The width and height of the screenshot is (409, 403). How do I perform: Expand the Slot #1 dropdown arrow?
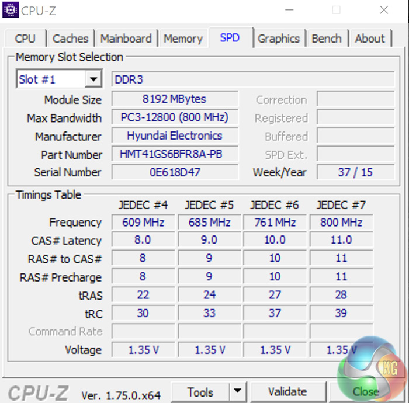(93, 79)
